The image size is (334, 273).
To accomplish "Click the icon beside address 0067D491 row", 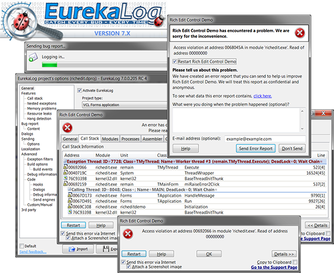I will (x=70, y=201).
